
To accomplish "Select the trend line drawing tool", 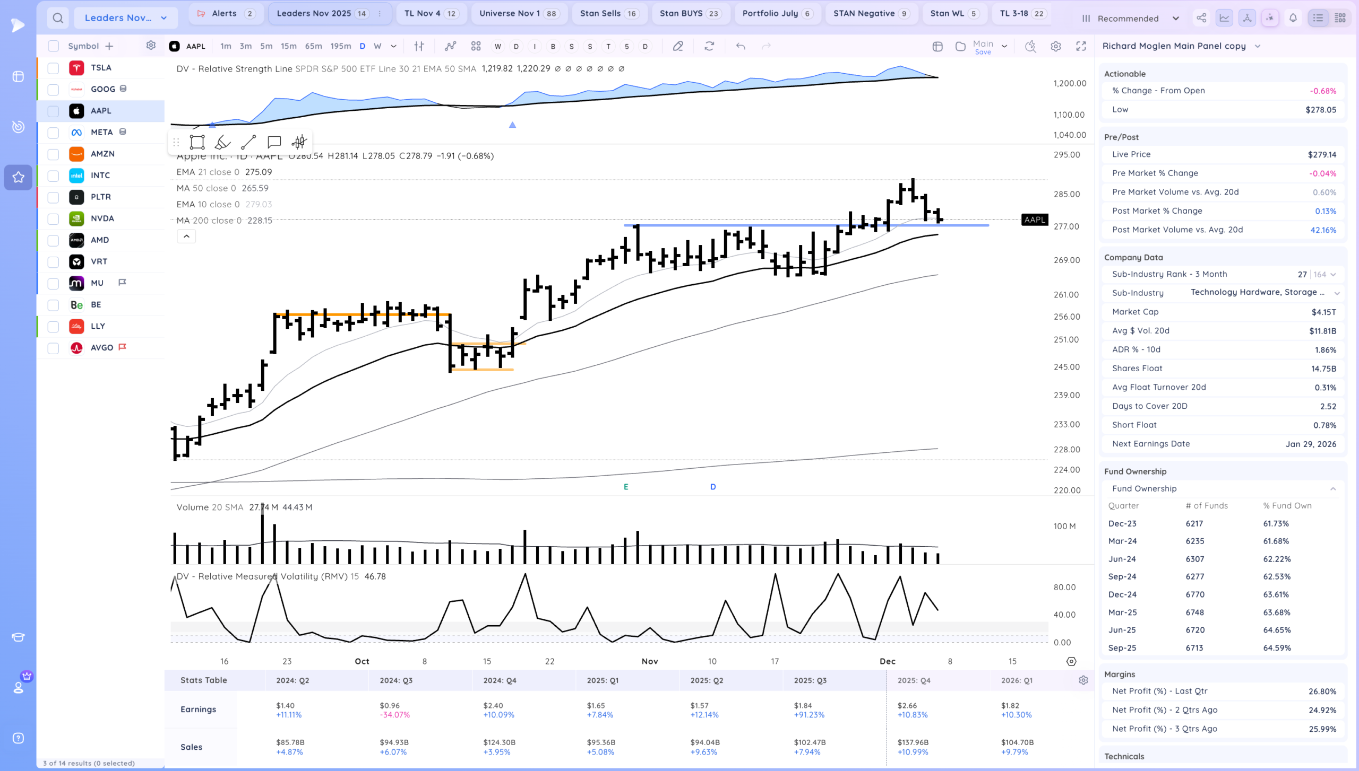I will coord(248,142).
